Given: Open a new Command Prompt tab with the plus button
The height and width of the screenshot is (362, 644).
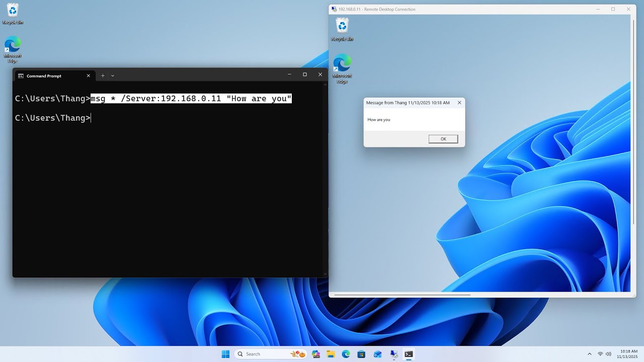Looking at the screenshot, I should click(x=103, y=76).
